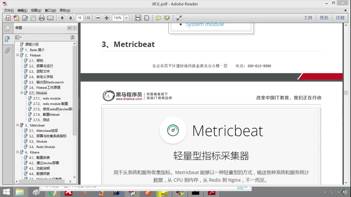
Task: Show hidden tray icons arrow
Action: pyautogui.click(x=325, y=192)
